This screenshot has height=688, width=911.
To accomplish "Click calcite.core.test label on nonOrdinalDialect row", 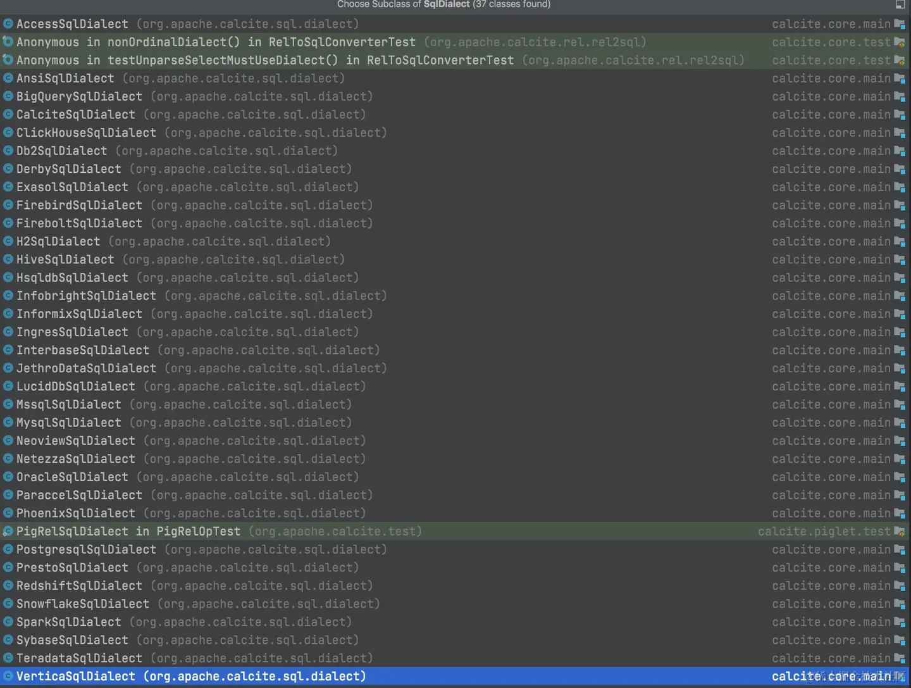I will click(x=831, y=42).
